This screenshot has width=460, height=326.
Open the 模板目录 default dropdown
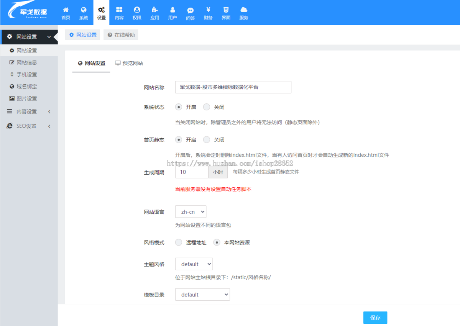[202, 294]
